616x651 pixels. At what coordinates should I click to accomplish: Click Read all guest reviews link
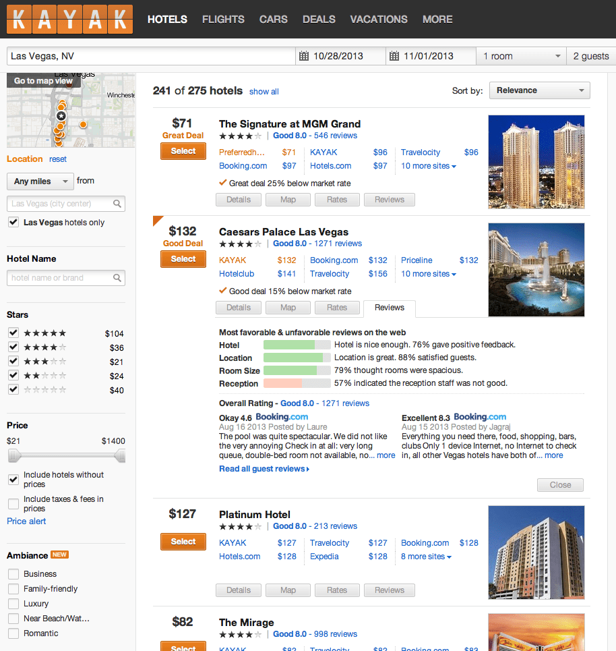pos(264,469)
